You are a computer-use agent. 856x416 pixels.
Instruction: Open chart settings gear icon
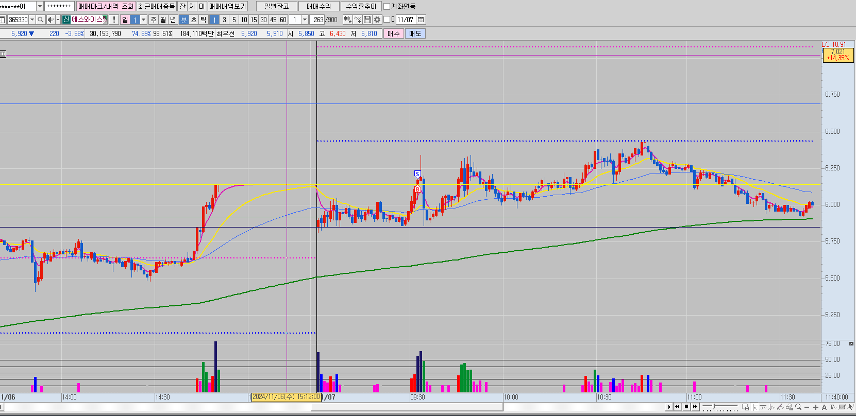(377, 20)
